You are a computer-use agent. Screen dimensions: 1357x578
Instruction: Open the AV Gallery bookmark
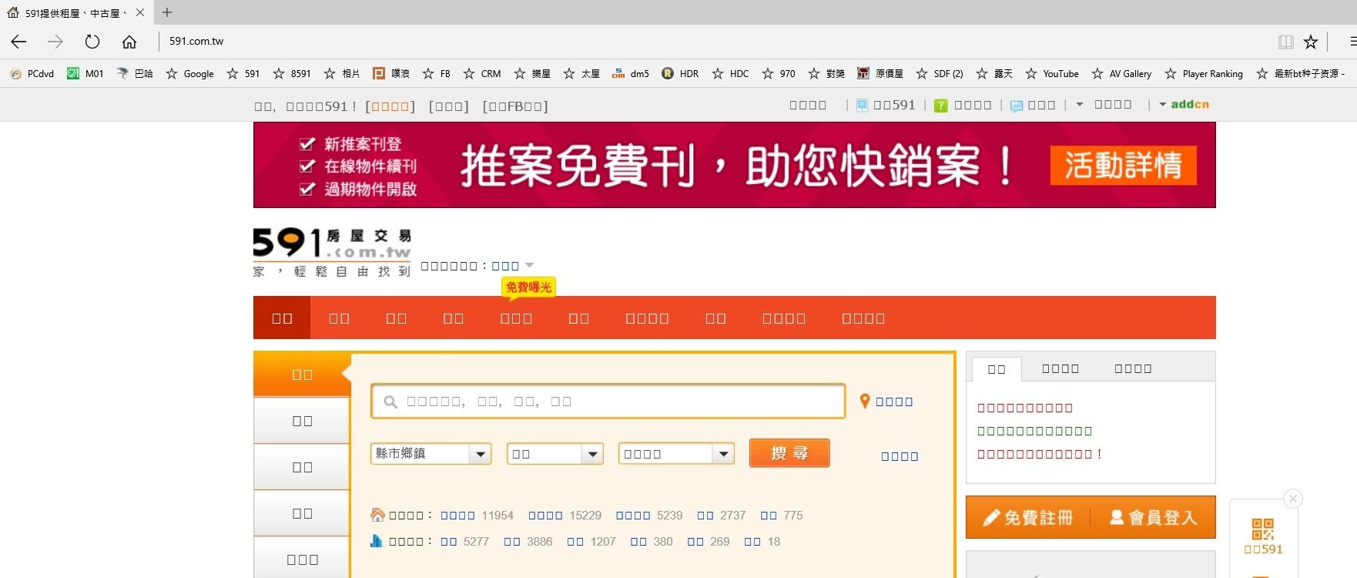1121,74
